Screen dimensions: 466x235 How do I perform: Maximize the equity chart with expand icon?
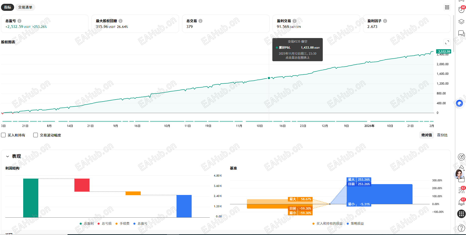[x=447, y=42]
